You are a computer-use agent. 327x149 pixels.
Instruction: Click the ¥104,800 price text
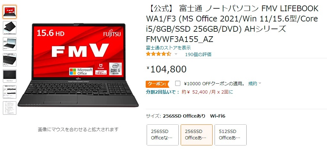pos(167,69)
